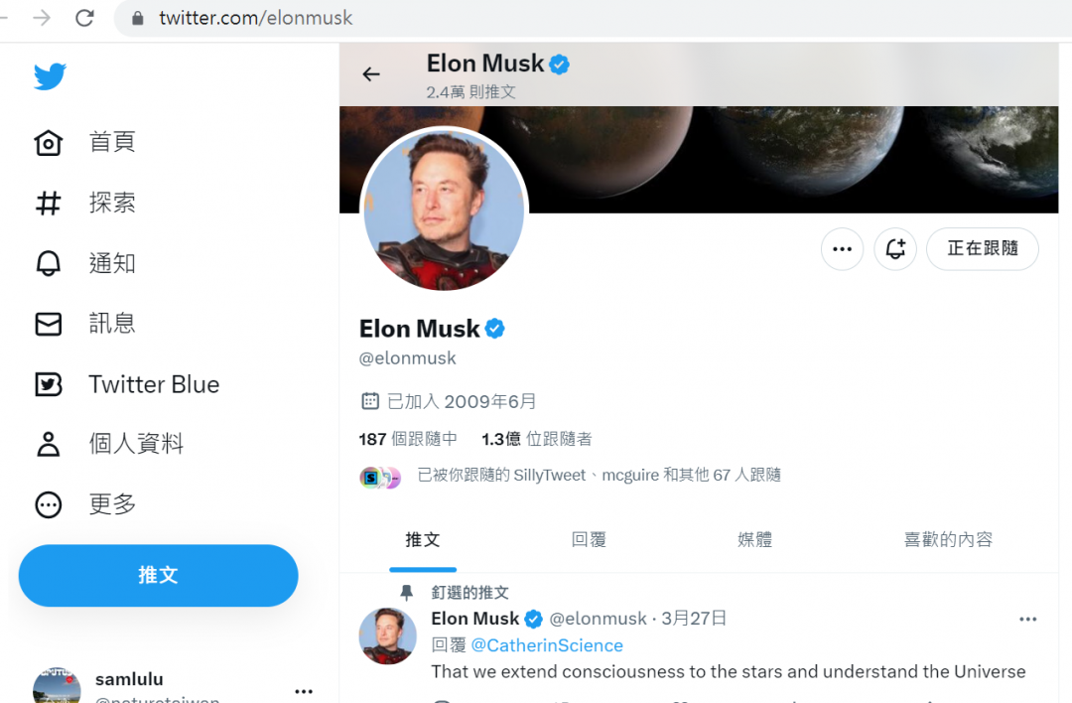Open the @CatherinScience mention link
The image size is (1072, 703).
coord(547,645)
